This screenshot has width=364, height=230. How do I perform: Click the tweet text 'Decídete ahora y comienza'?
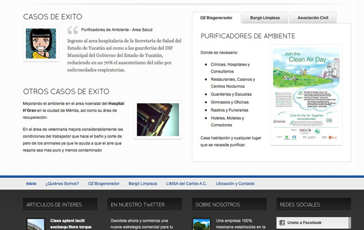tap(142, 224)
